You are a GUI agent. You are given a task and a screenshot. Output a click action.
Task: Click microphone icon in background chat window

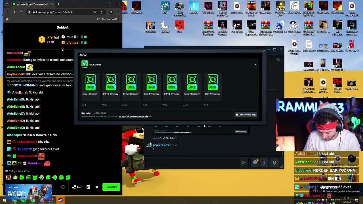coord(275,163)
